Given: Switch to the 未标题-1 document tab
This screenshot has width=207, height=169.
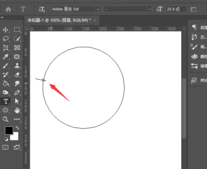Looking at the screenshot, I should [x=59, y=20].
